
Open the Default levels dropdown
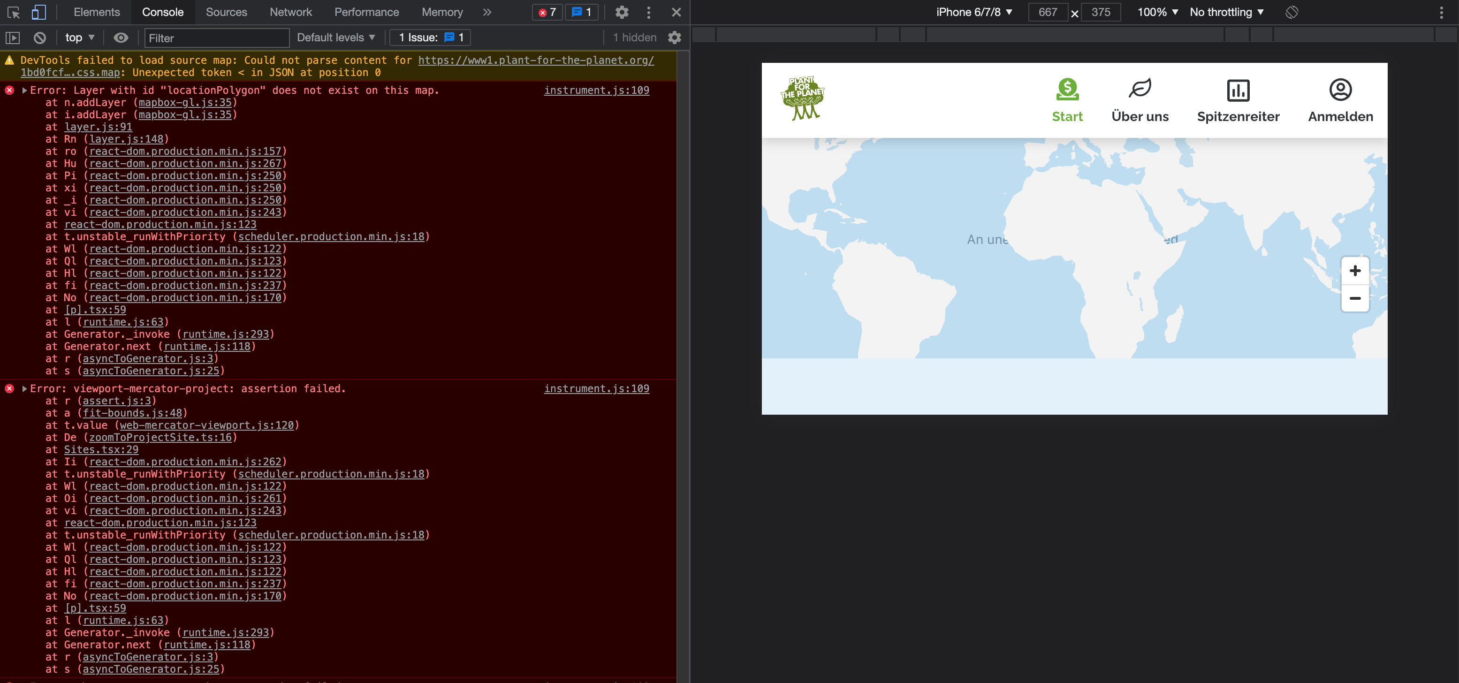tap(335, 38)
